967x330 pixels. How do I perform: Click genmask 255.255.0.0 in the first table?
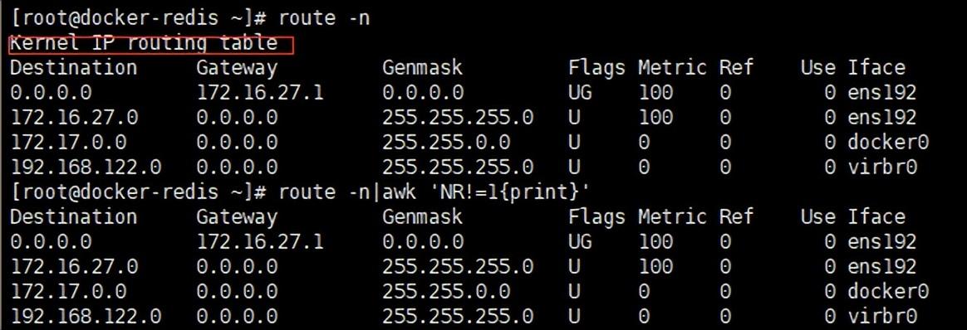446,143
